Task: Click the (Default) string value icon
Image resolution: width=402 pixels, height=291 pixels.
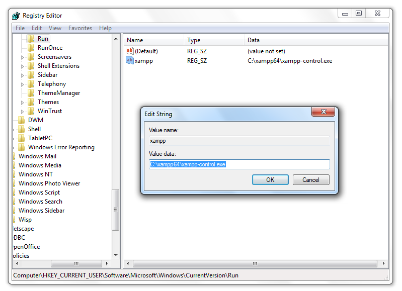Action: point(130,51)
